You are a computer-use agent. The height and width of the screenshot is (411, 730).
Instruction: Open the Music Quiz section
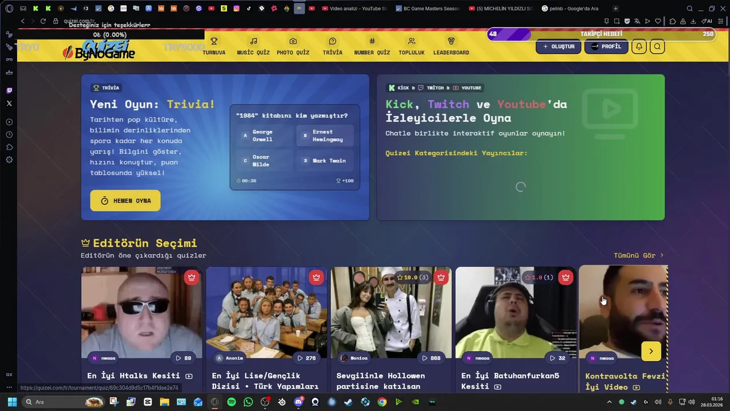click(x=253, y=46)
